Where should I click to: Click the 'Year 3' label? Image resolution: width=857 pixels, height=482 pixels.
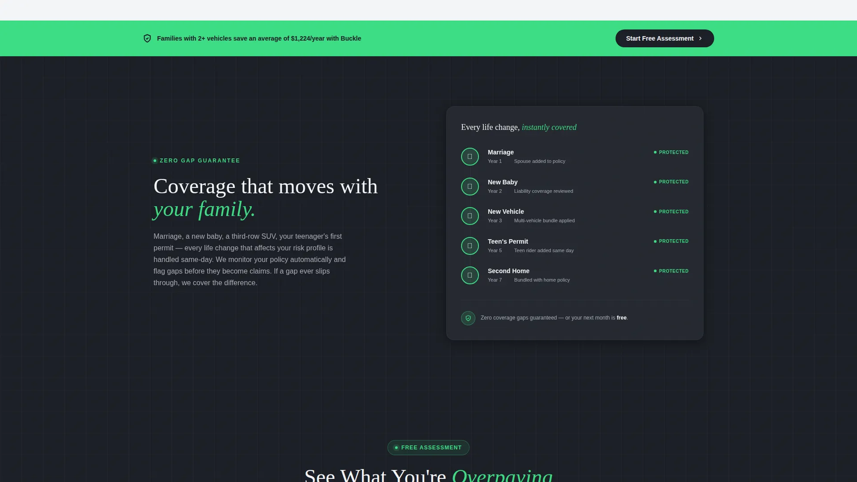click(x=495, y=220)
